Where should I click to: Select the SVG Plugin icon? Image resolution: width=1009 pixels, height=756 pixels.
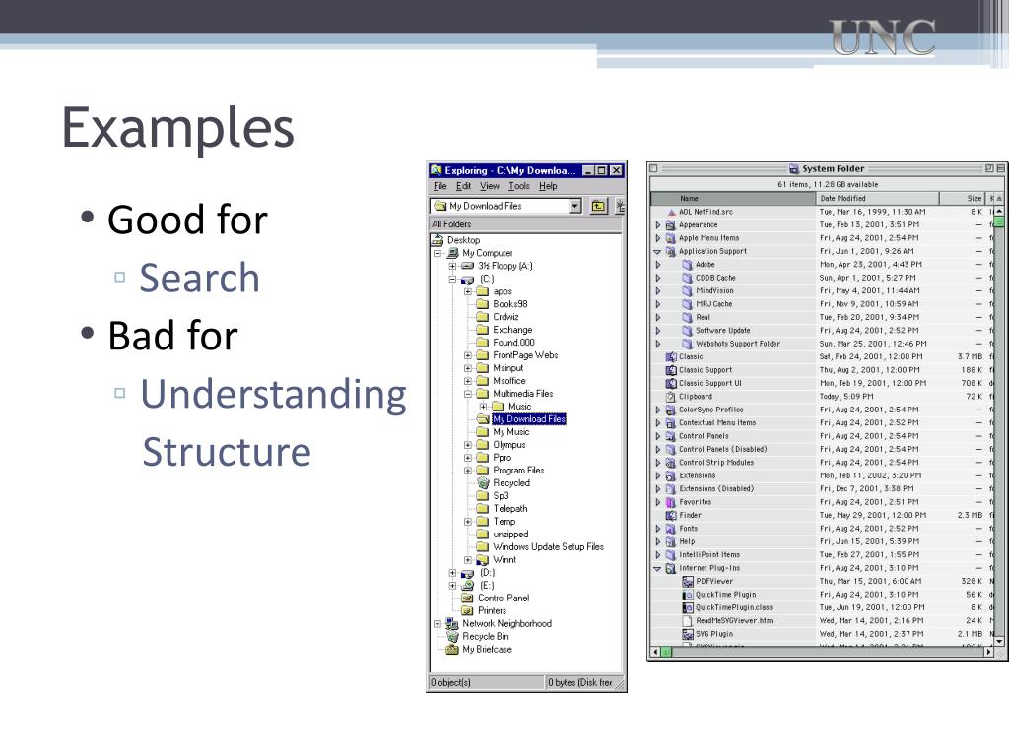click(x=687, y=634)
